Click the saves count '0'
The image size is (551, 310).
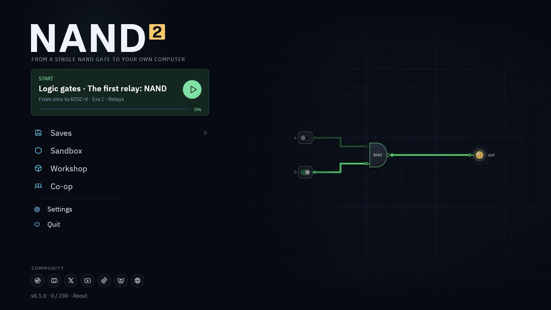[x=205, y=133]
